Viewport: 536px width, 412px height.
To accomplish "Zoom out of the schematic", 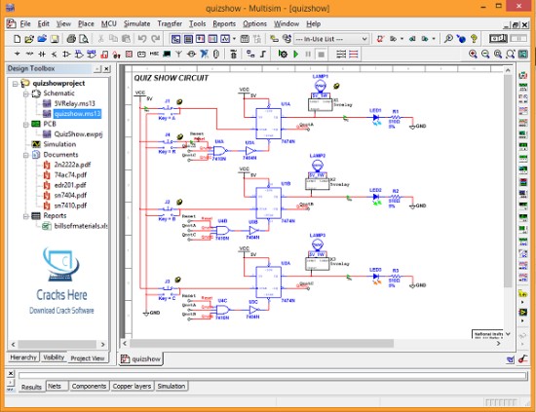I will pyautogui.click(x=485, y=54).
